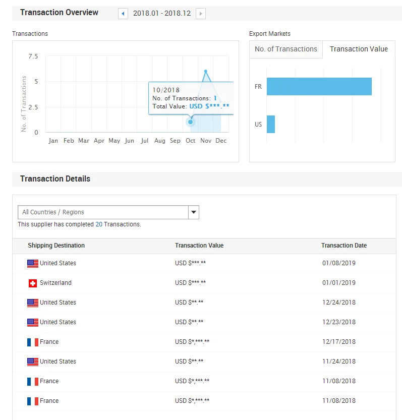Click US flag in 11/24/2018 row
Viewport: 402px width, 420px height.
(33, 362)
